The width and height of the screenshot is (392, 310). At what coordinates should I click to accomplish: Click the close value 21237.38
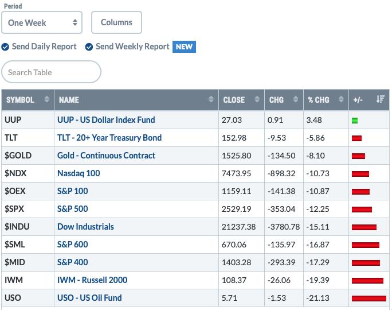point(238,227)
